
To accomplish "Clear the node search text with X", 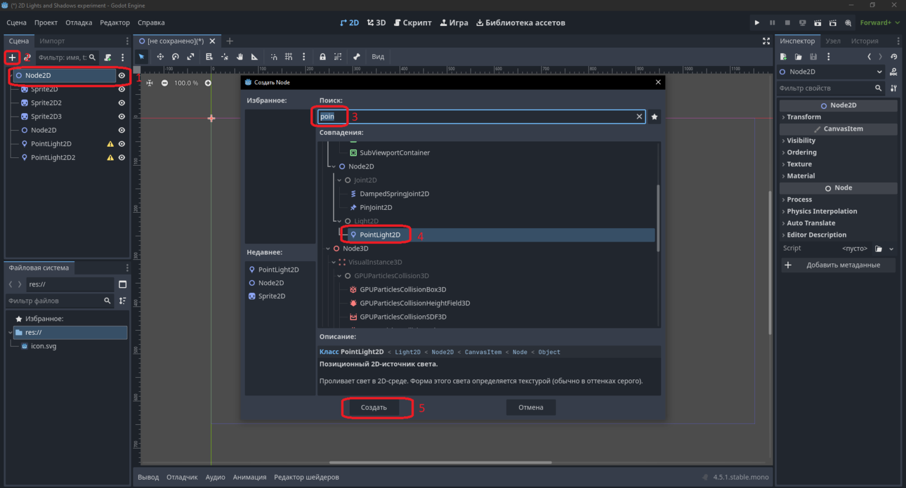I will [x=639, y=117].
